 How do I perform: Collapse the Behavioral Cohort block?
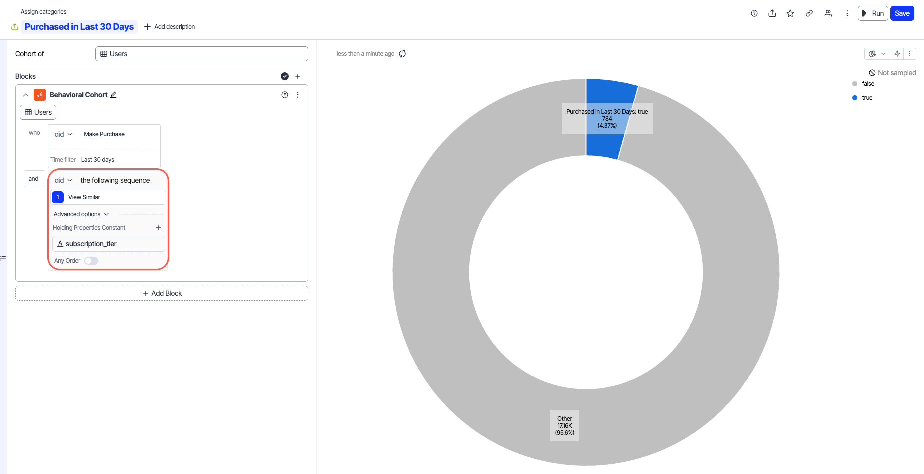(26, 95)
